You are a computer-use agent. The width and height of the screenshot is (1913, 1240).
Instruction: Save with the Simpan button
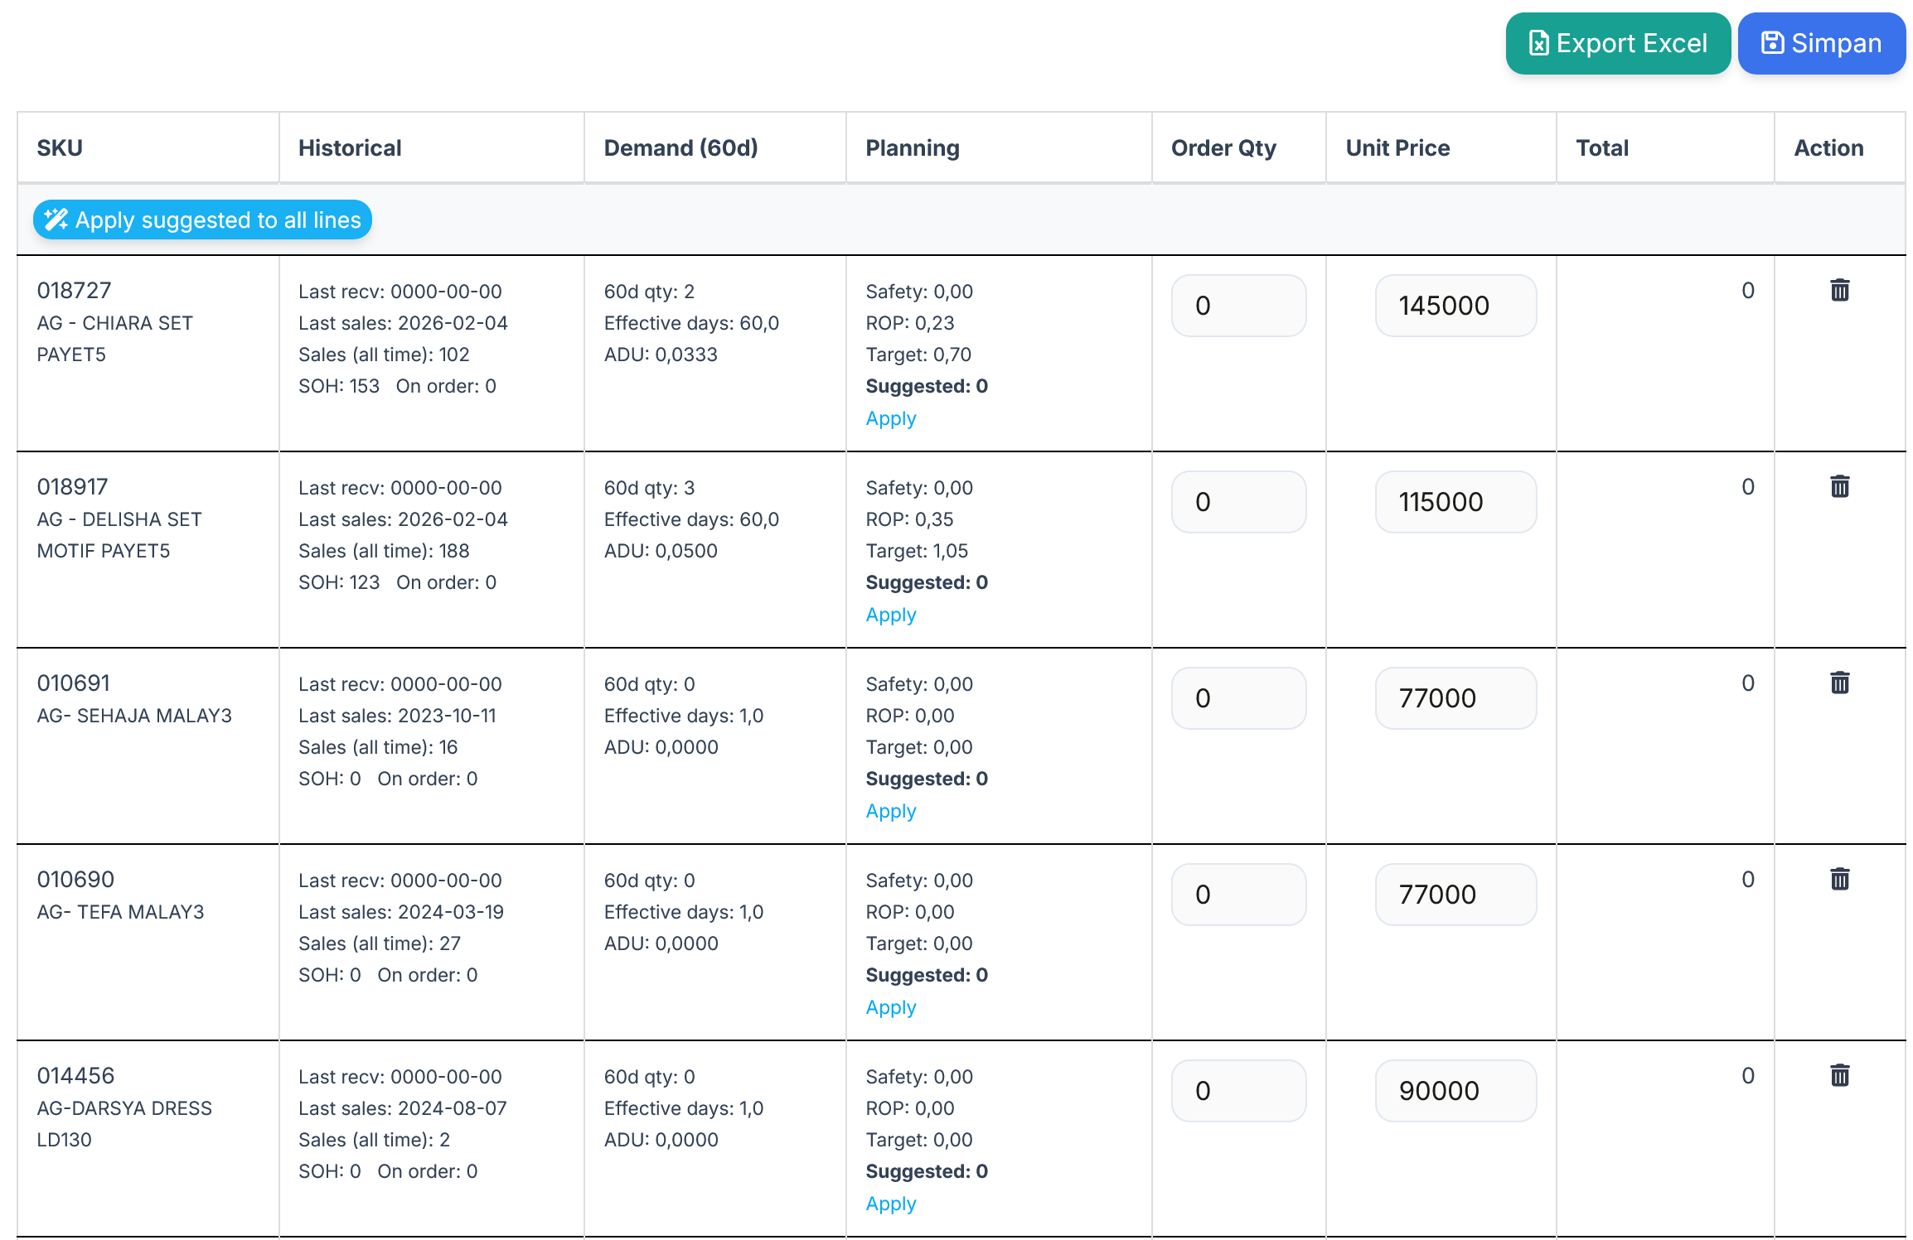click(x=1821, y=43)
